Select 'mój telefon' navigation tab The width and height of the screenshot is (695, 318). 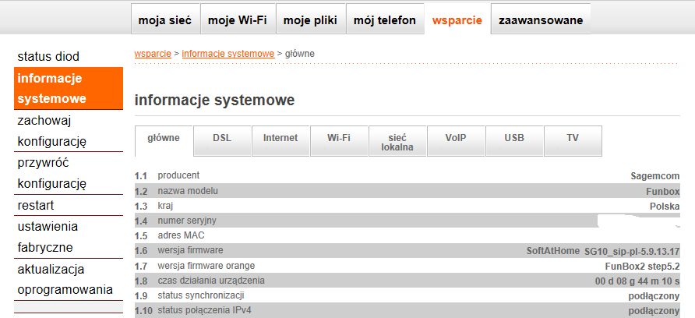pyautogui.click(x=385, y=20)
